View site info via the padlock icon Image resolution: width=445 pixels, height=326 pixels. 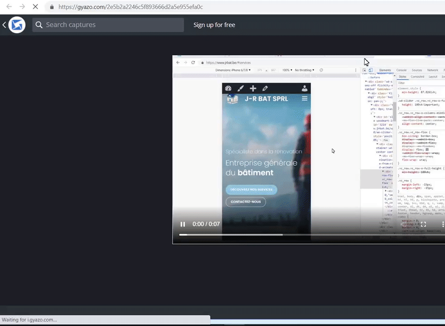[52, 7]
